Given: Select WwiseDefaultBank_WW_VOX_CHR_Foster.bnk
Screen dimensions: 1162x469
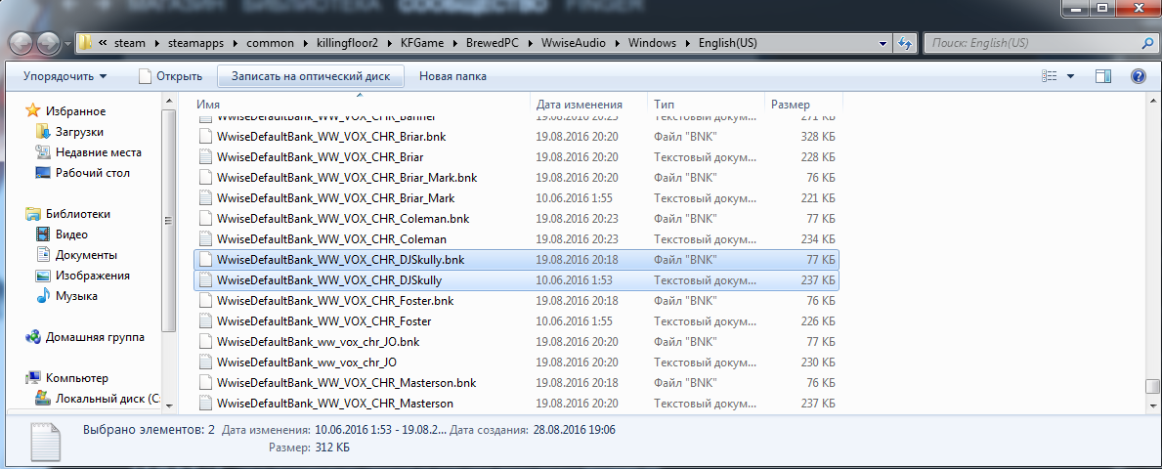Looking at the screenshot, I should 517,301.
